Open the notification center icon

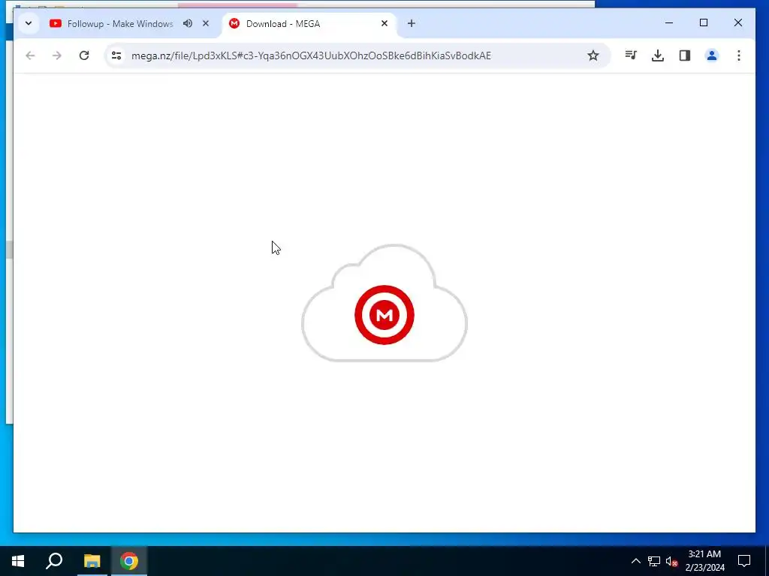click(744, 561)
